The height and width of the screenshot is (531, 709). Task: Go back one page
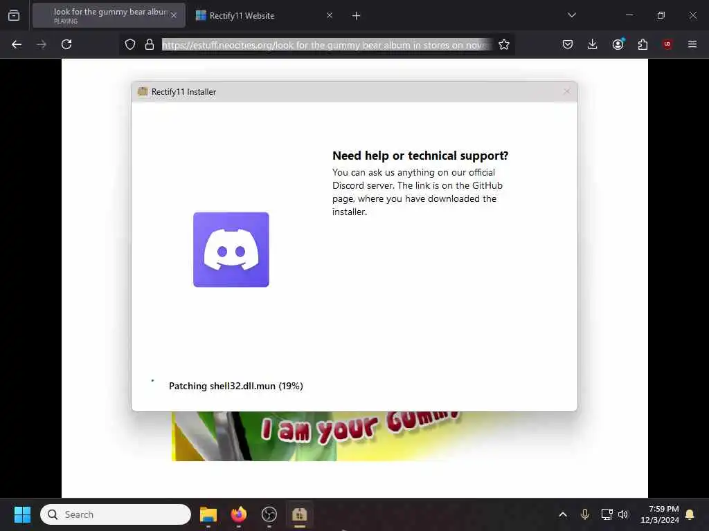pos(17,44)
